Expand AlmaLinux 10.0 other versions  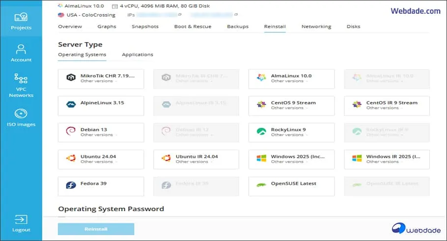point(289,81)
